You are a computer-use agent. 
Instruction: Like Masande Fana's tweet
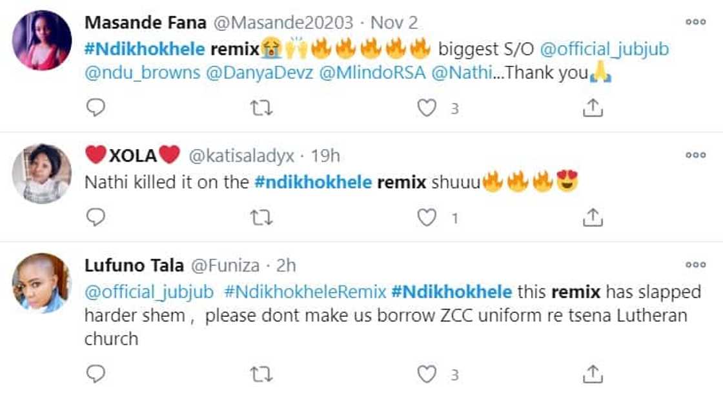pos(427,108)
